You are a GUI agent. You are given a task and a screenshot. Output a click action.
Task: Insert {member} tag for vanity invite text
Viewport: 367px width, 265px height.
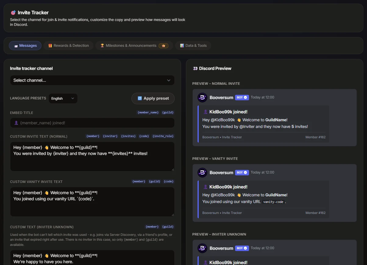coord(139,181)
